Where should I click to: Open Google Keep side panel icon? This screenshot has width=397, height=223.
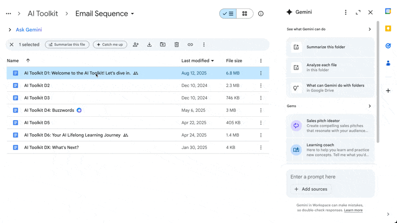point(388,28)
